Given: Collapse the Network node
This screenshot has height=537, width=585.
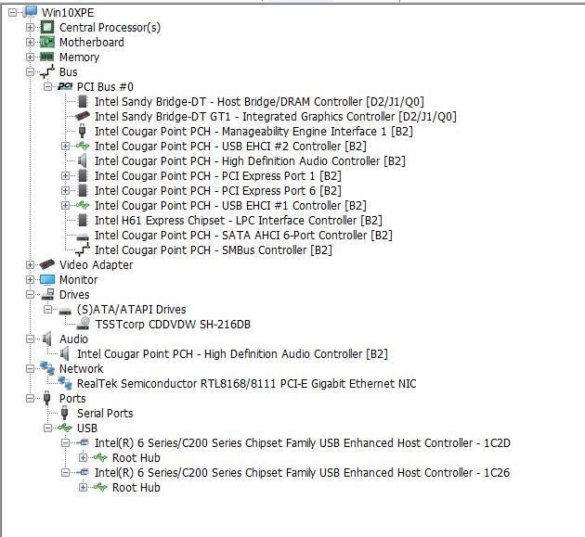Looking at the screenshot, I should (x=31, y=368).
